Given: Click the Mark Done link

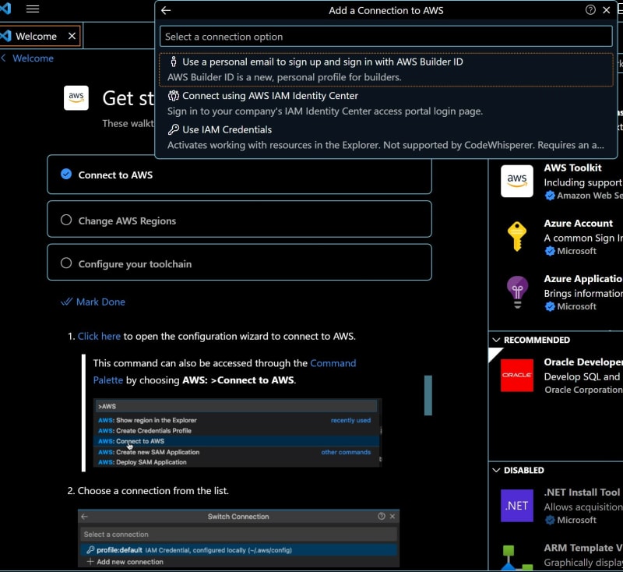Looking at the screenshot, I should [x=100, y=302].
